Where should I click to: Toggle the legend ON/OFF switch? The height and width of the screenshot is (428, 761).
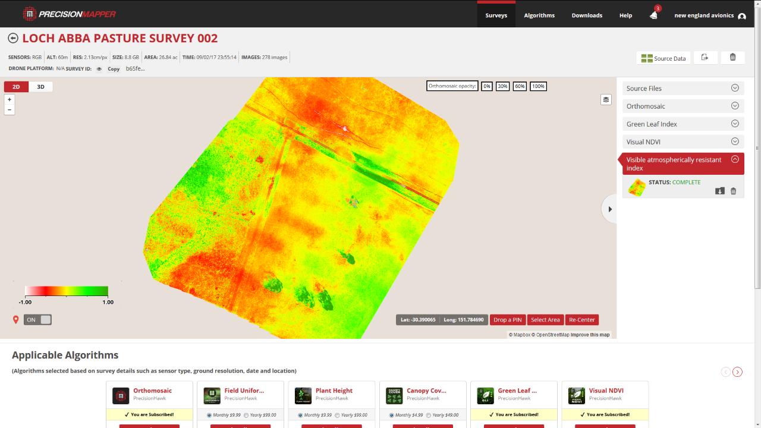37,319
